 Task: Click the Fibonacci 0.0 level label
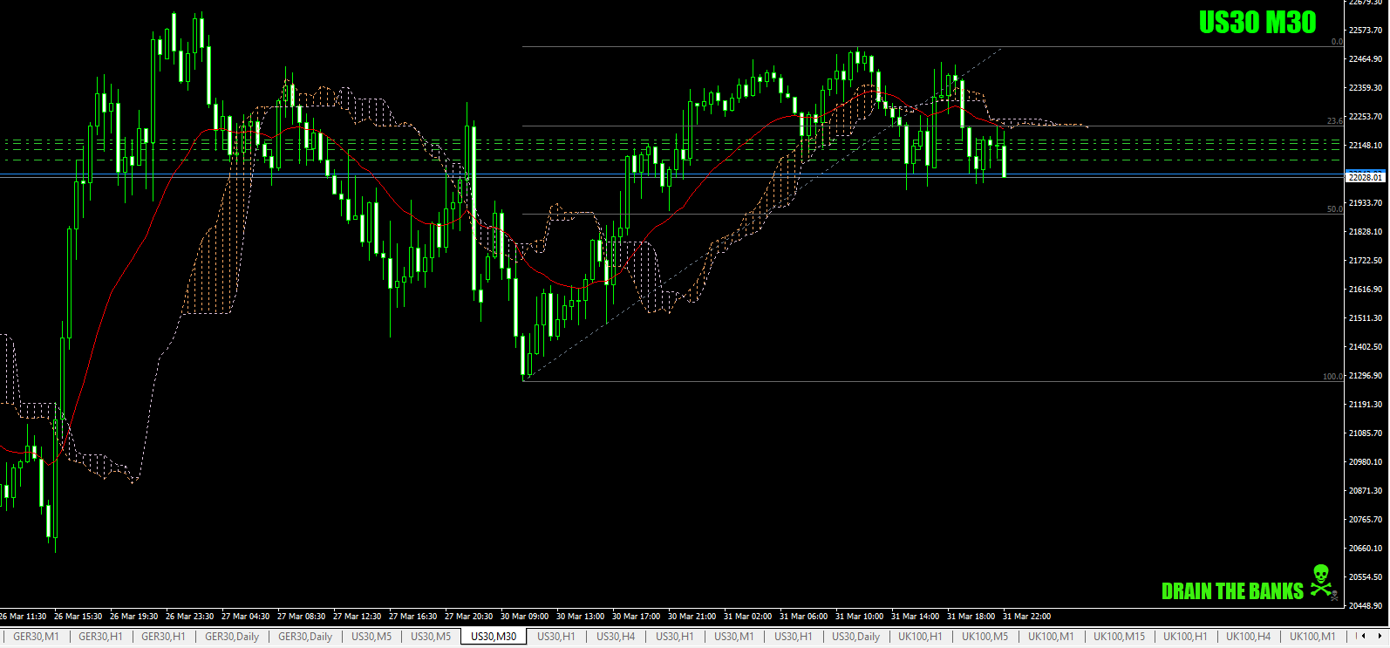(x=1337, y=42)
